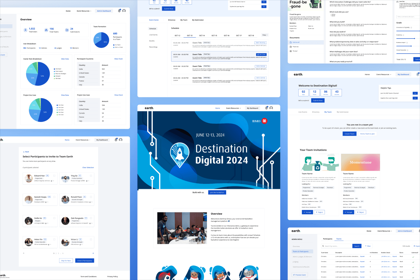Viewport: 420px width, 280px height.
Task: Switch to Participants tab in admin Teams window
Action: point(328,239)
